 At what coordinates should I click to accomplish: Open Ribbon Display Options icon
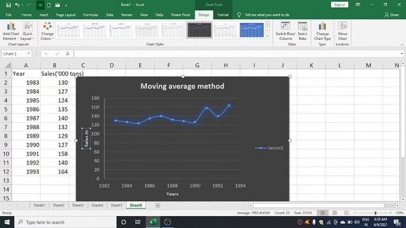358,5
